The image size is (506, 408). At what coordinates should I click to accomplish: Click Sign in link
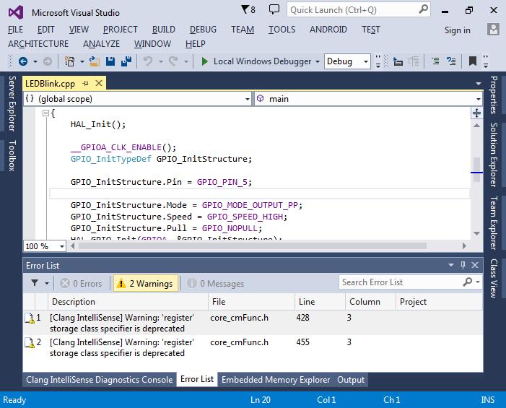(x=457, y=30)
